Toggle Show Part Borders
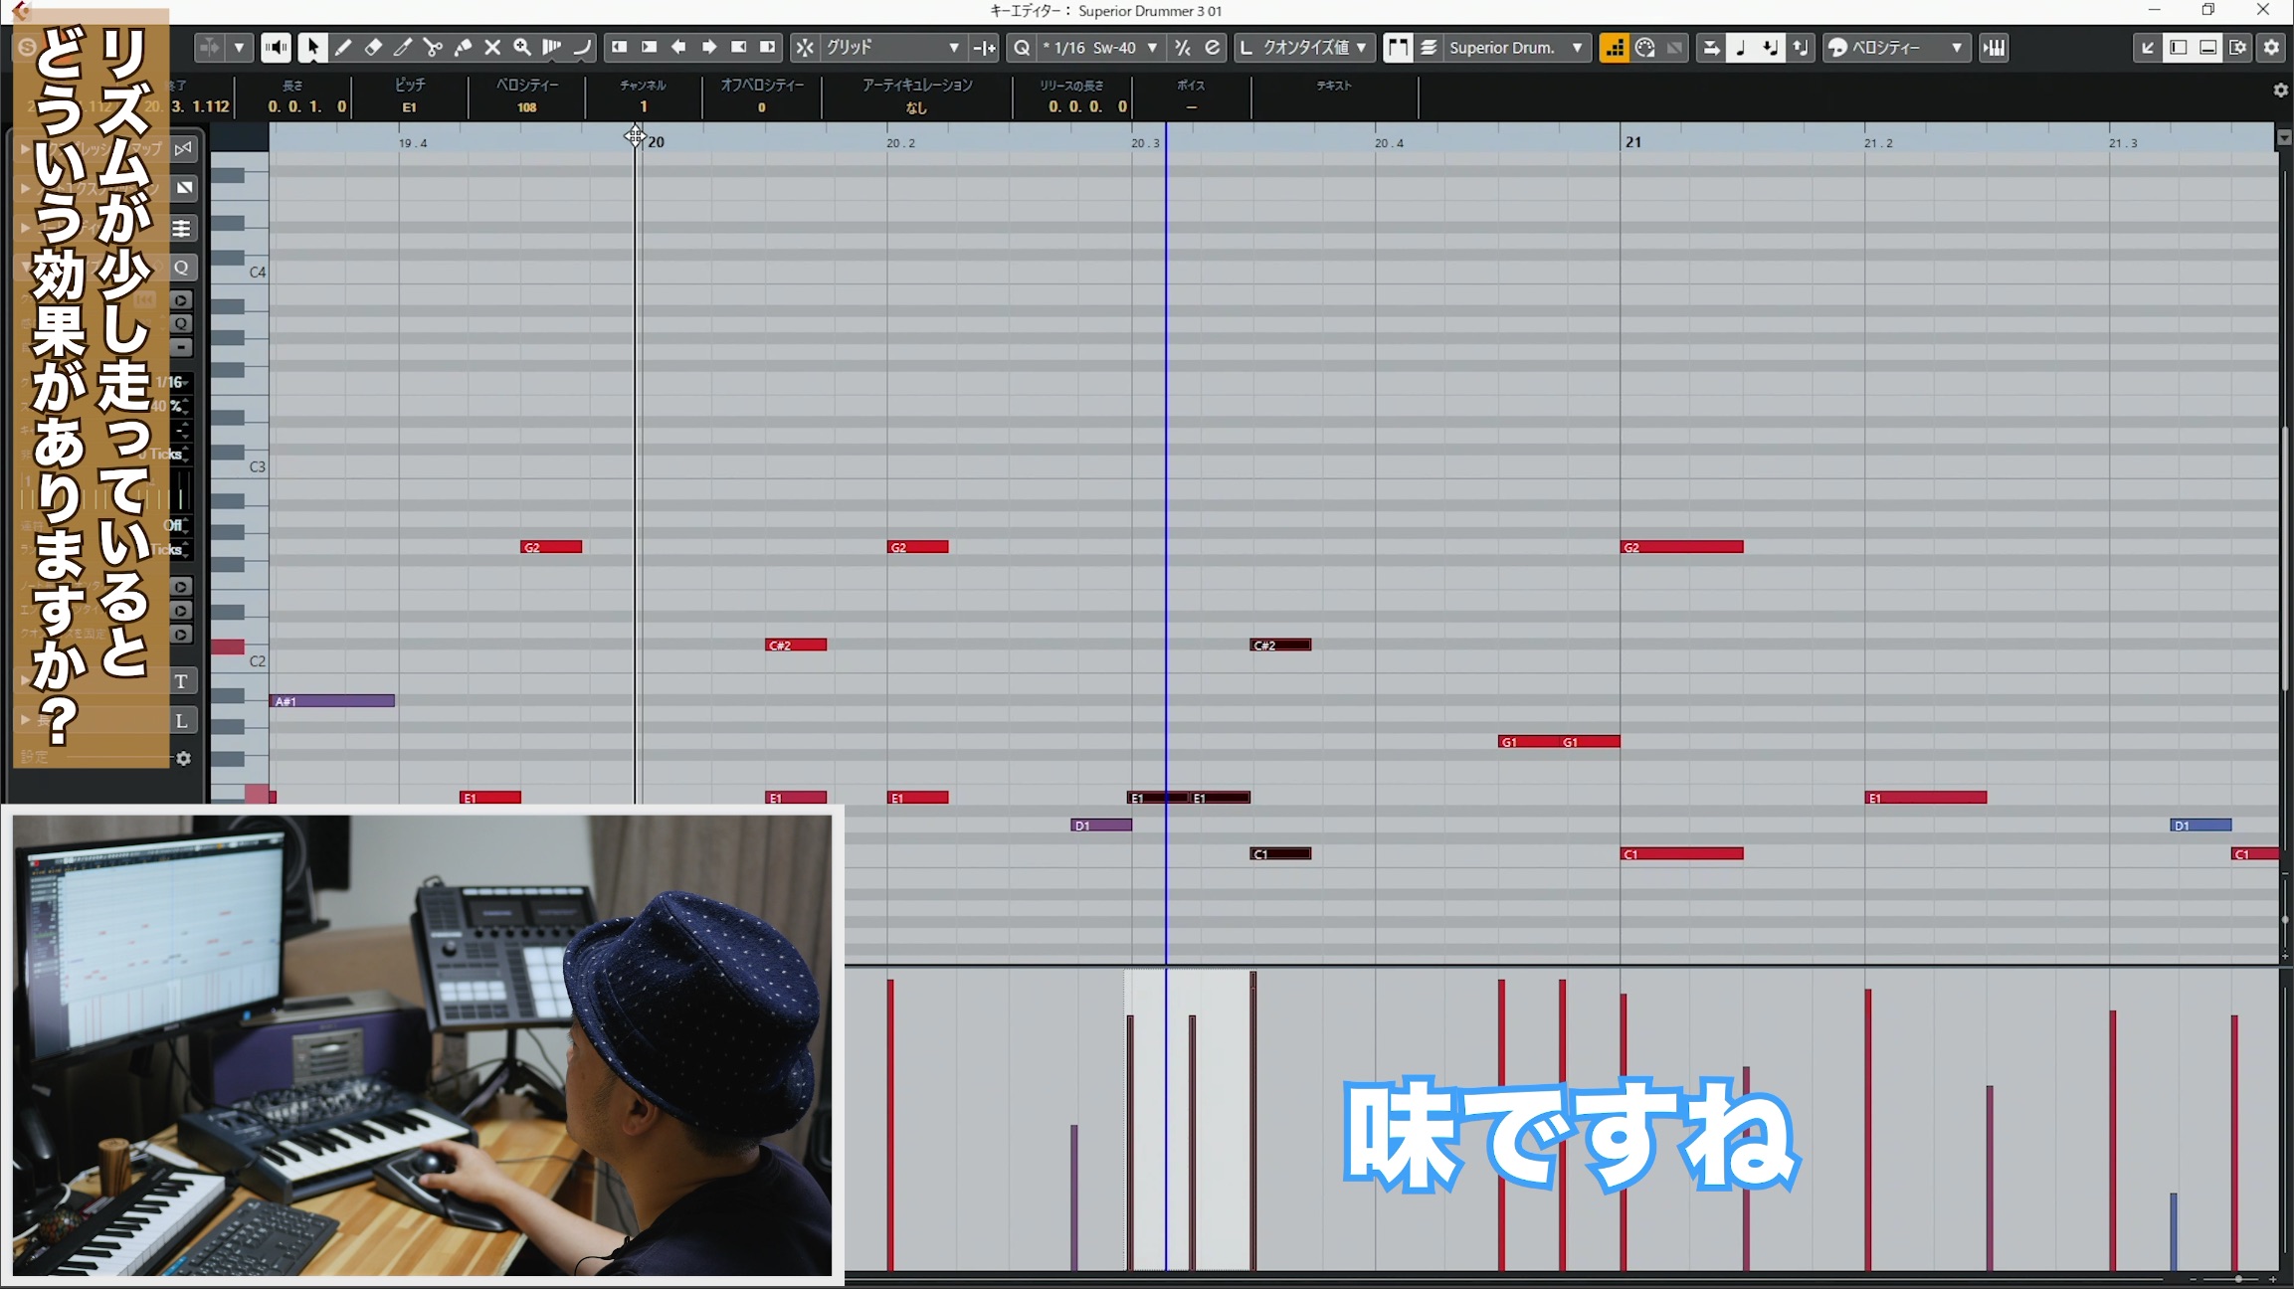Viewport: 2294px width, 1289px height. [1398, 47]
